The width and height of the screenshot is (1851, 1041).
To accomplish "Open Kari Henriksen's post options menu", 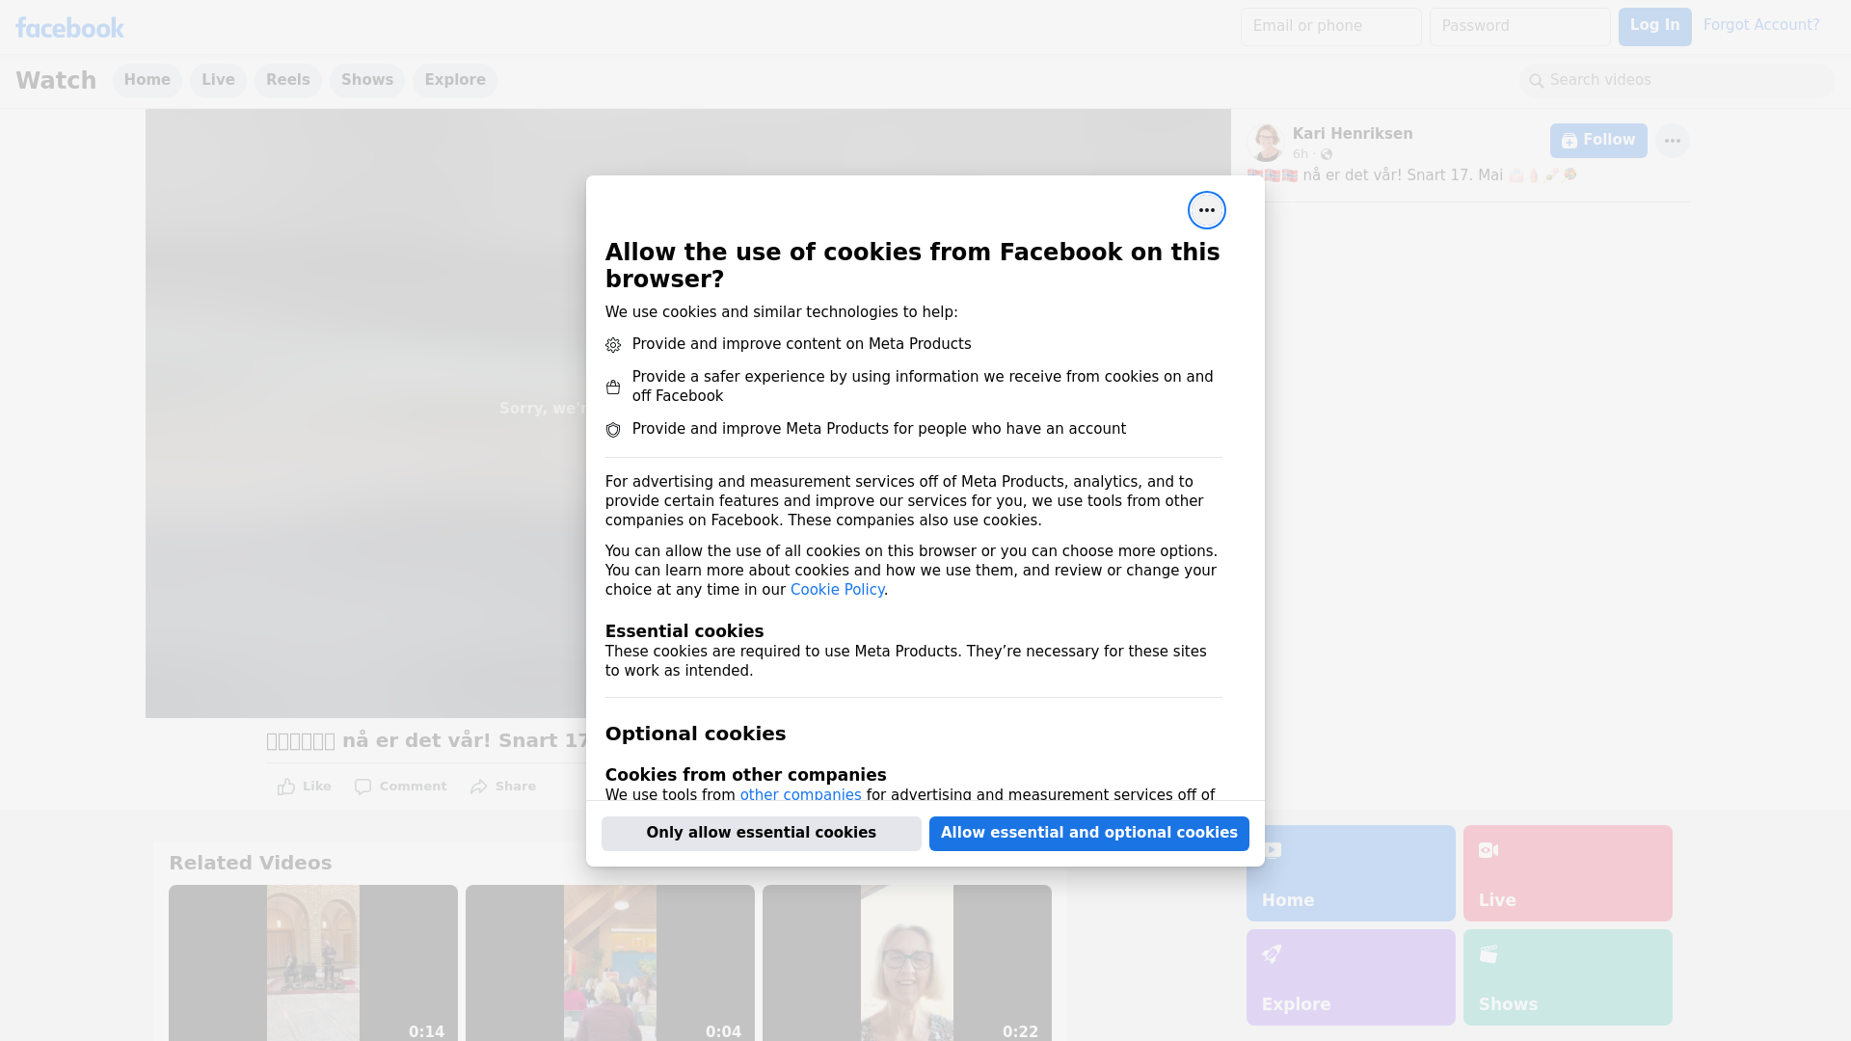I will click(1672, 141).
